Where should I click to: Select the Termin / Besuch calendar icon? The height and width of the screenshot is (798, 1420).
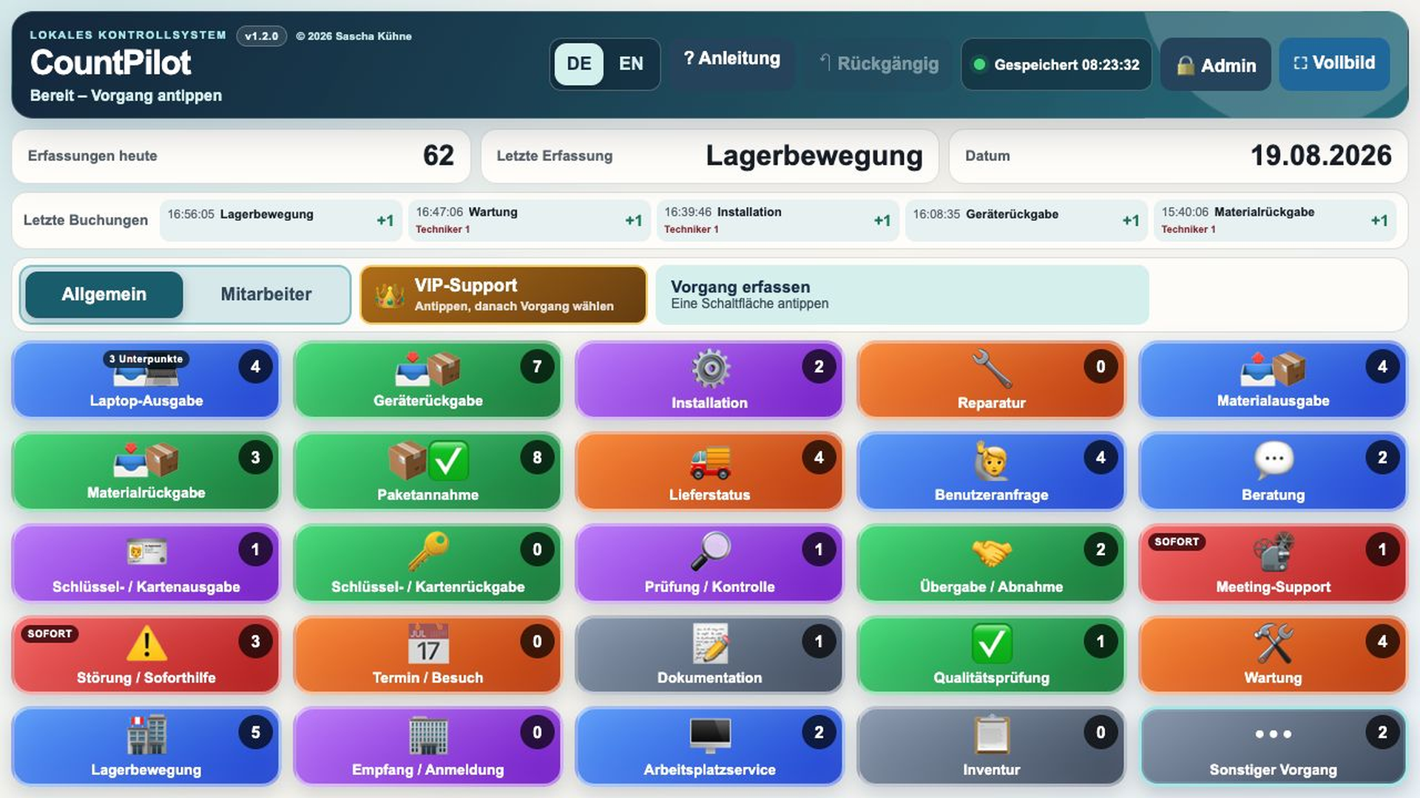[428, 643]
